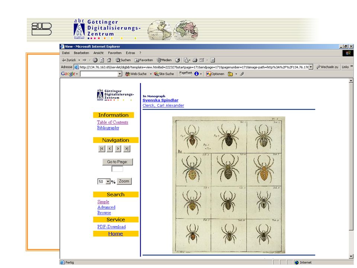
Task: Open the History (Verlauf) toolbar icon
Action: [177, 60]
